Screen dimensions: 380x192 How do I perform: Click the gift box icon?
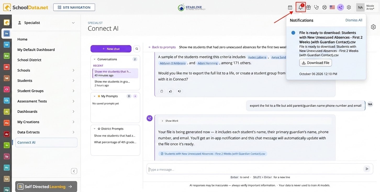308,8
